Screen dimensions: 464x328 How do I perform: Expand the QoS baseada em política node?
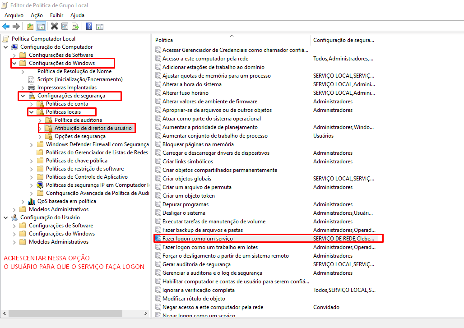tap(23, 201)
